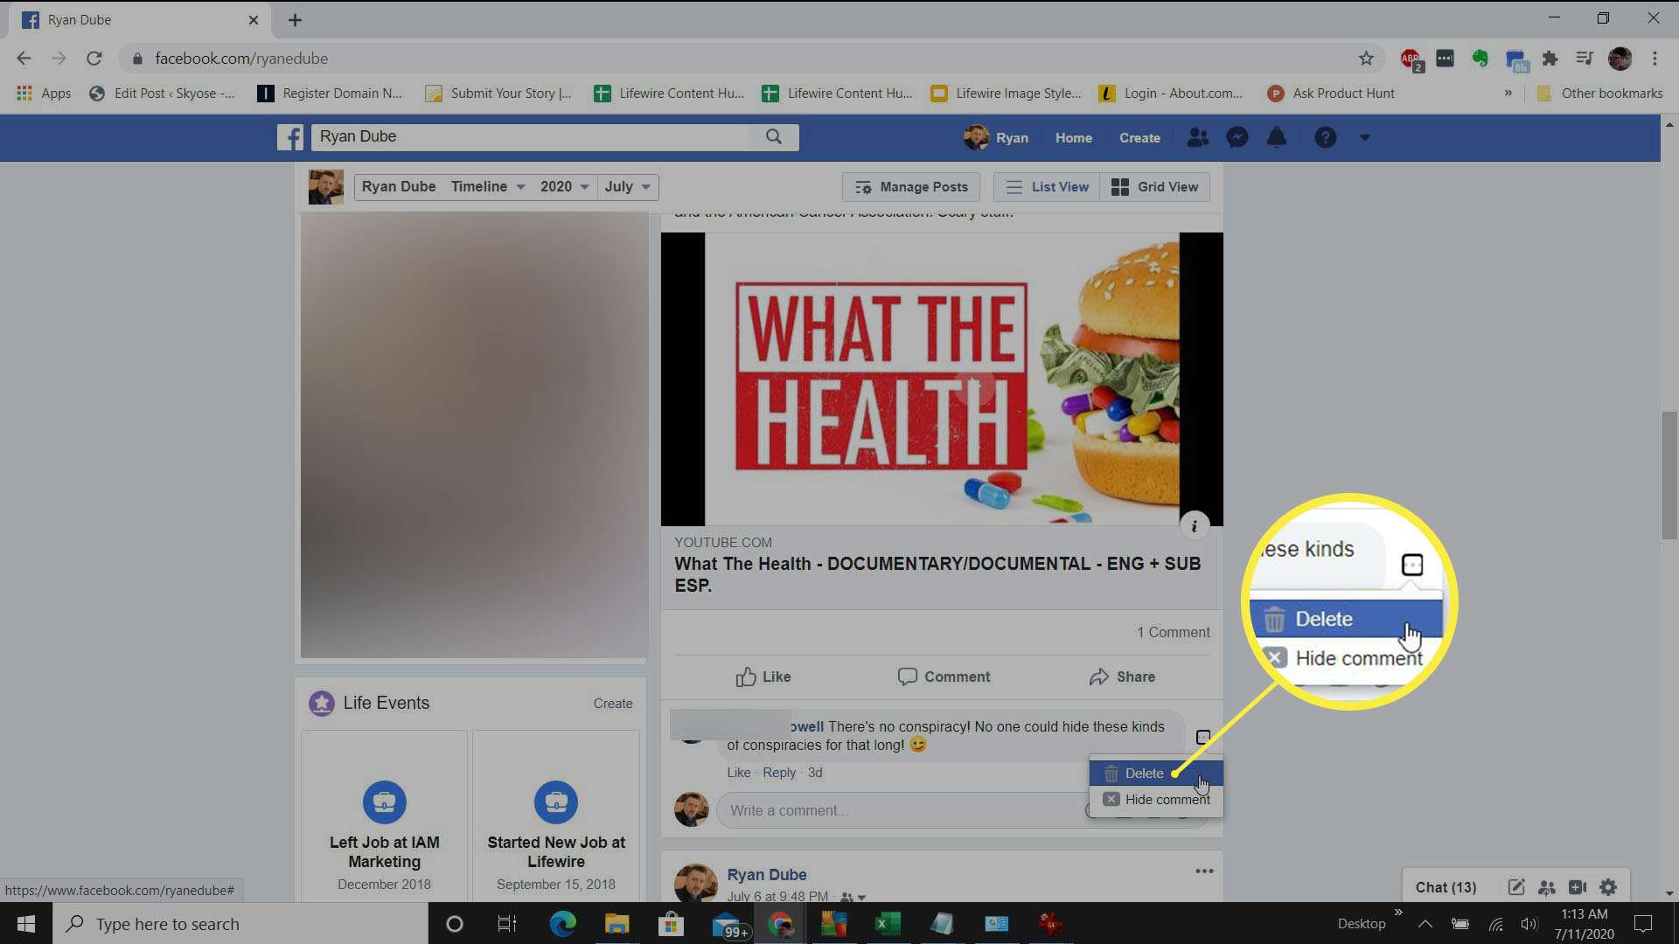Click the Friends icon in navigation
Screen dimensions: 1679x944
(1197, 137)
